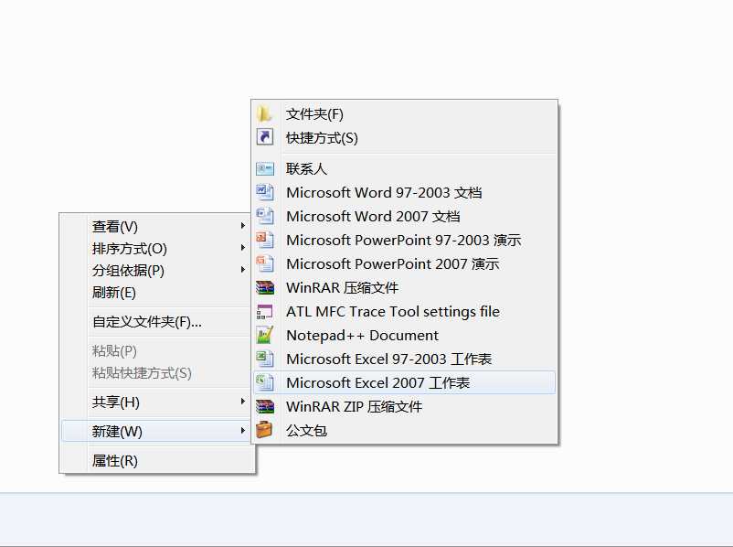Expand the 排序方式(O) submenu arrow
The height and width of the screenshot is (547, 733).
[242, 248]
